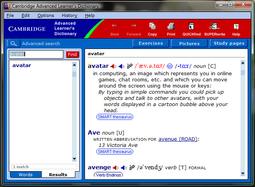This screenshot has height=187, width=255.
Task: Click the definition pane scroll down arrow
Action: click(243, 174)
